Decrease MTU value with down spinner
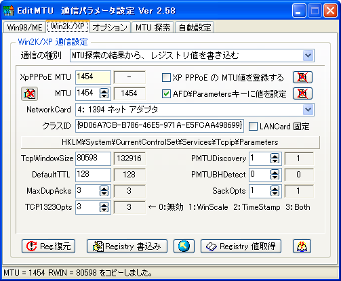The image size is (341, 281). coord(104,96)
